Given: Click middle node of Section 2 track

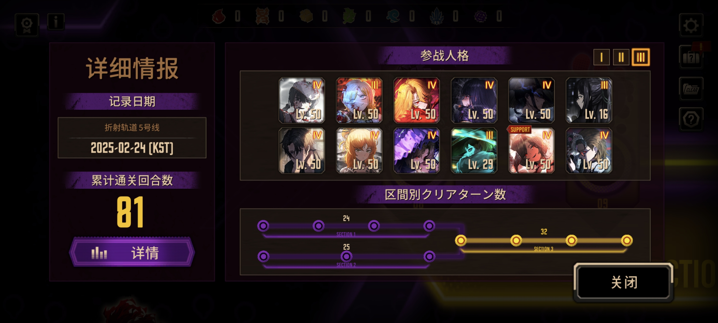Looking at the screenshot, I should [346, 256].
